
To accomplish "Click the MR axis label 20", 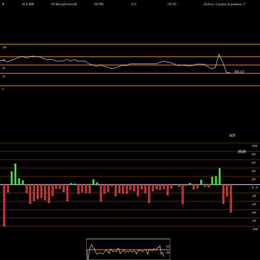I will pos(254,179).
